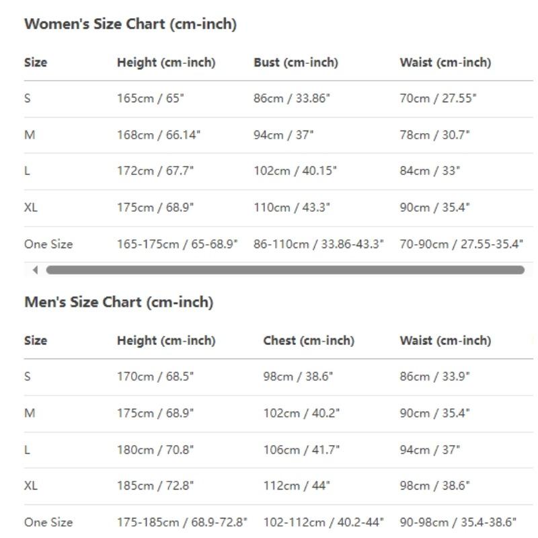Click the men's Waist (cm-inch) column header
Screen dimensions: 538x538
point(445,341)
